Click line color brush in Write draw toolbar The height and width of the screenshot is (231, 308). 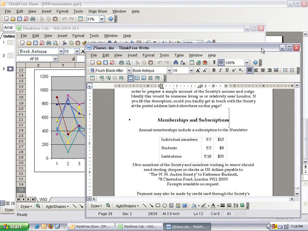(x=204, y=205)
